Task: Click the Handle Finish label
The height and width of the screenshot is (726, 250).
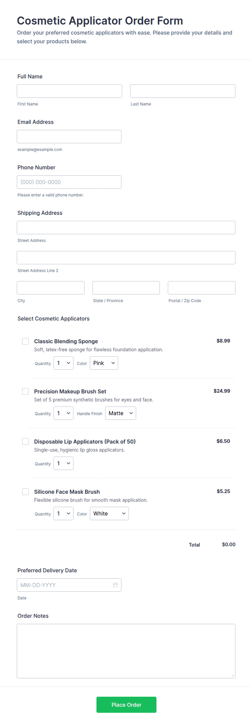Action: pyautogui.click(x=90, y=413)
